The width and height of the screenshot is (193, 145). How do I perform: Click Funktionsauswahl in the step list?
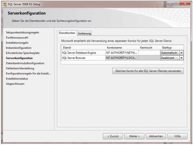(17, 38)
